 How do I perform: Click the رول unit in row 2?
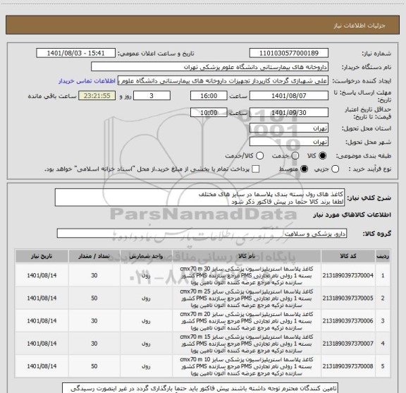pyautogui.click(x=146, y=298)
